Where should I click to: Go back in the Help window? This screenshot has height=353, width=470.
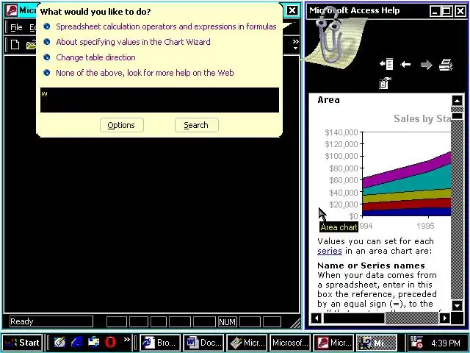(x=406, y=64)
